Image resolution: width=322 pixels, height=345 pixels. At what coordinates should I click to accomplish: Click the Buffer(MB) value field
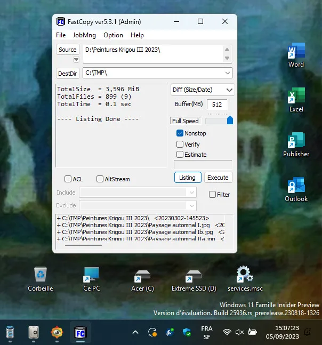[x=217, y=105]
